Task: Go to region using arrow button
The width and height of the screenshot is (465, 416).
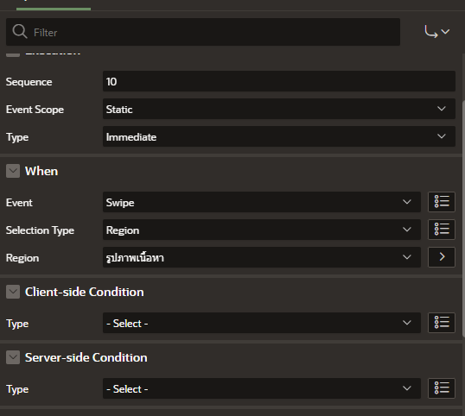Action: click(x=442, y=257)
